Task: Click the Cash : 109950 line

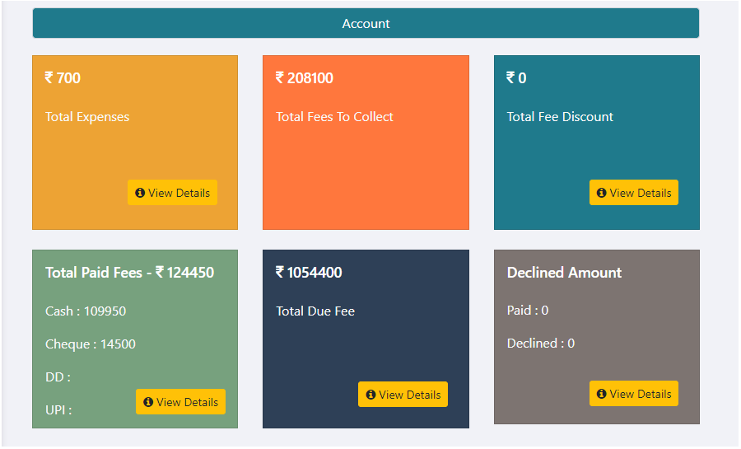Action: (x=86, y=311)
